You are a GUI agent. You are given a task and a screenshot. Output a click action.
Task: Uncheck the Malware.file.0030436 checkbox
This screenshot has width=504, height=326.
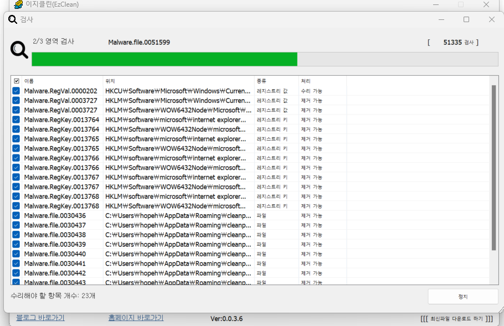click(16, 215)
